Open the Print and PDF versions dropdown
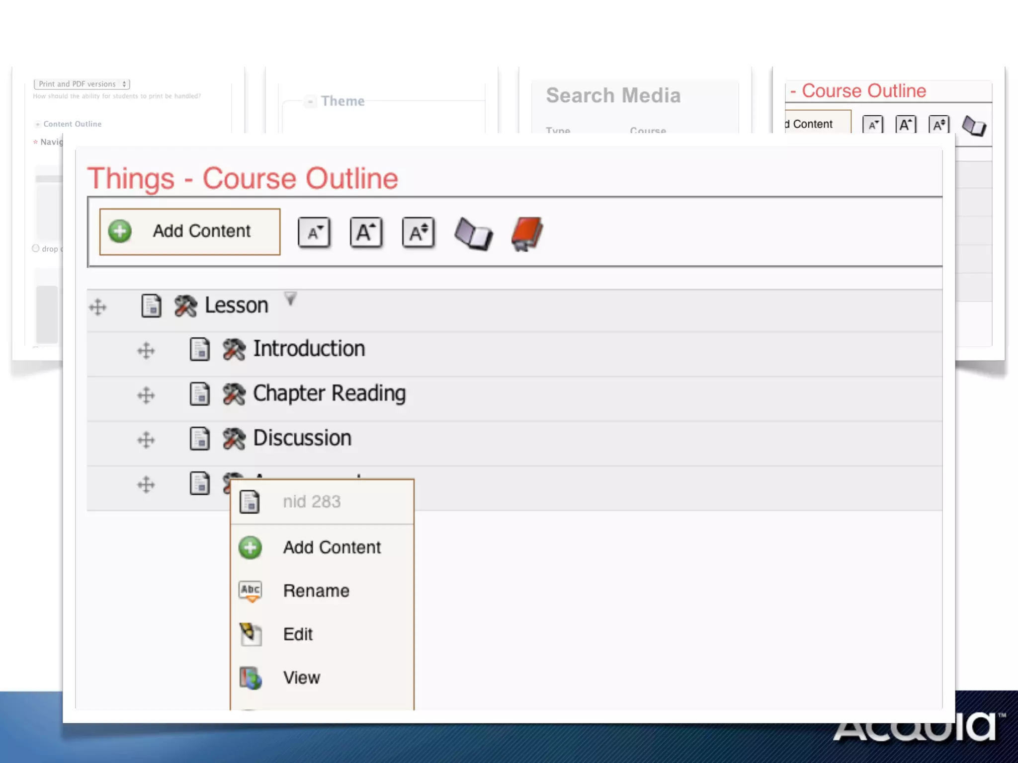Image resolution: width=1018 pixels, height=763 pixels. pyautogui.click(x=82, y=84)
